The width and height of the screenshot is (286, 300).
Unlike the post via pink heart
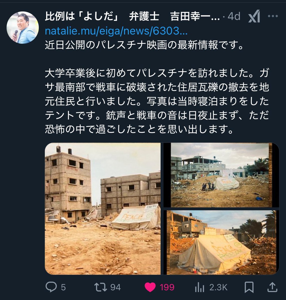(x=150, y=287)
